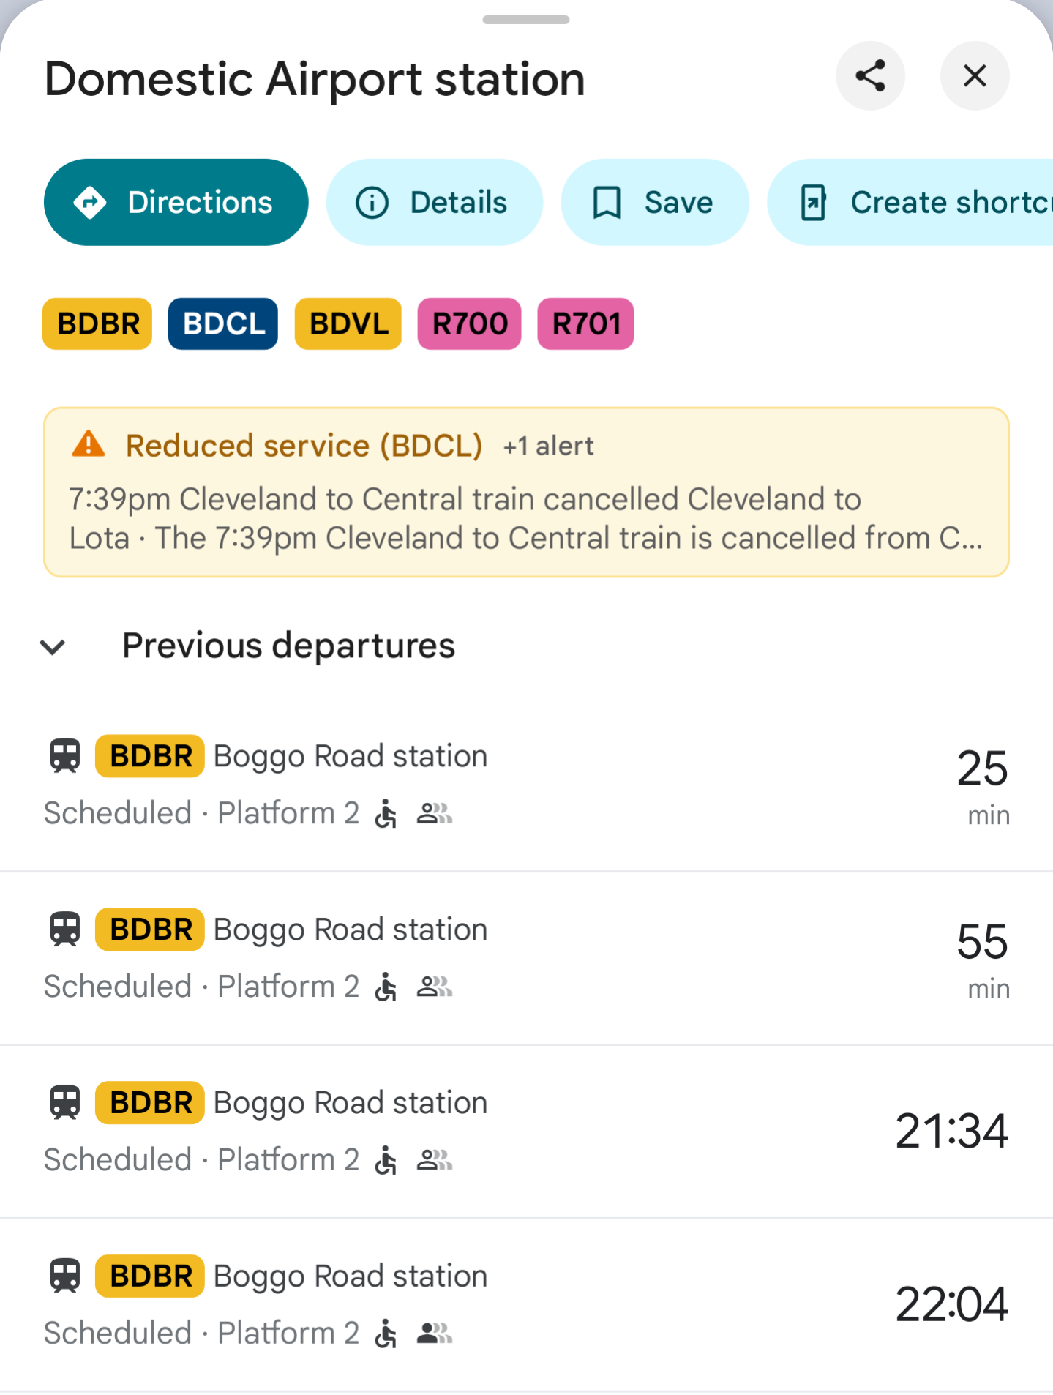Select the blue BDCL line badge

coord(223,323)
